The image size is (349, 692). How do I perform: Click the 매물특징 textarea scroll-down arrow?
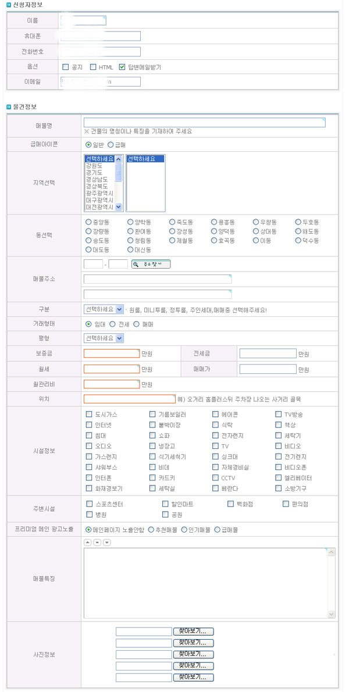pyautogui.click(x=332, y=614)
